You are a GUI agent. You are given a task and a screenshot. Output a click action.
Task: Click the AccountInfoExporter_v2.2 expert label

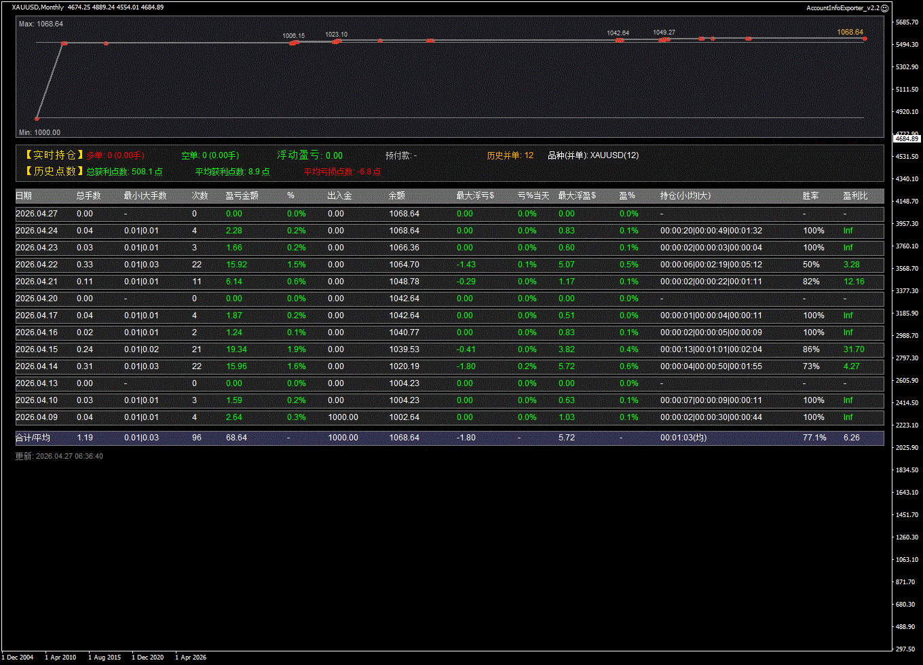click(x=842, y=7)
